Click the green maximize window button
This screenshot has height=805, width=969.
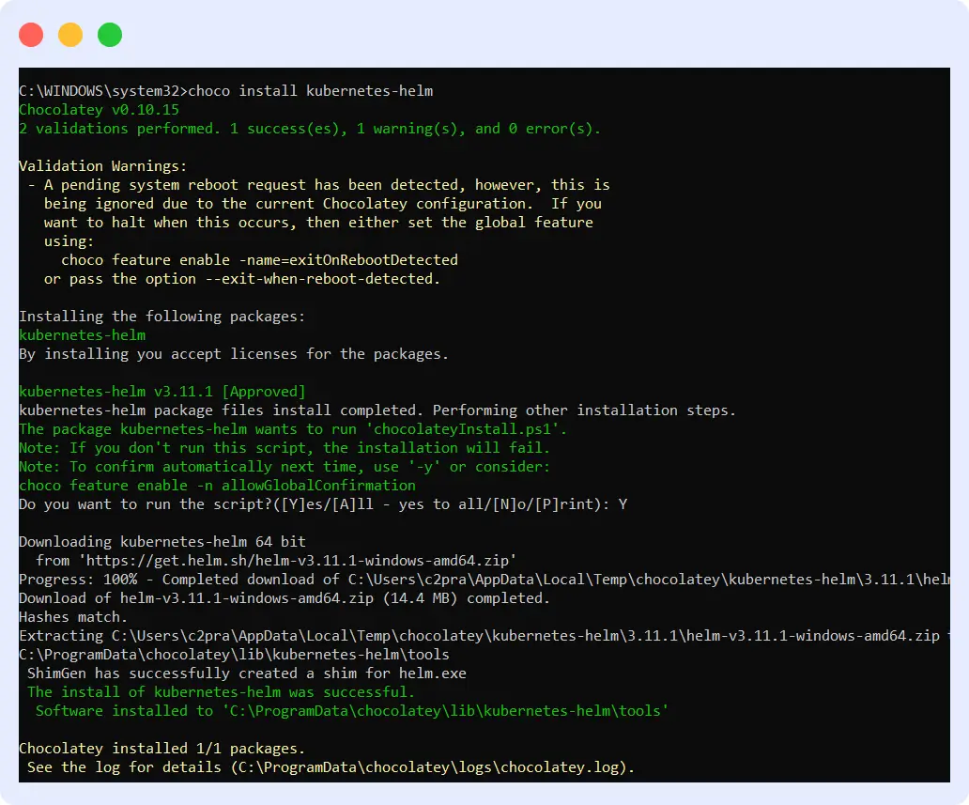[x=109, y=34]
